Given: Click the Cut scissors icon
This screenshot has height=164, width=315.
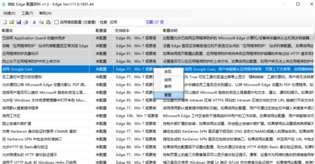Looking at the screenshot, I should (34, 22).
